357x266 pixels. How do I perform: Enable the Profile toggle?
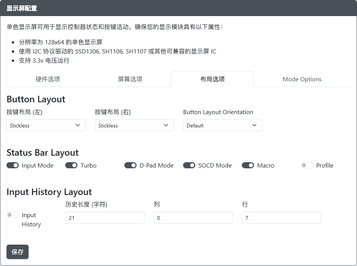307,166
